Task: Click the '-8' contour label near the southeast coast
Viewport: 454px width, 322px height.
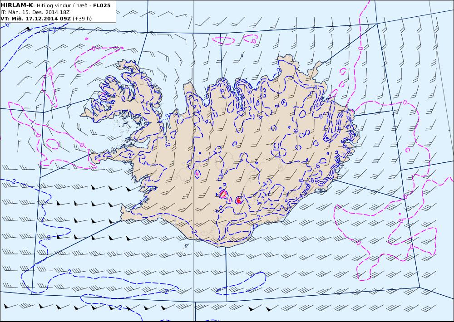Action: point(311,180)
